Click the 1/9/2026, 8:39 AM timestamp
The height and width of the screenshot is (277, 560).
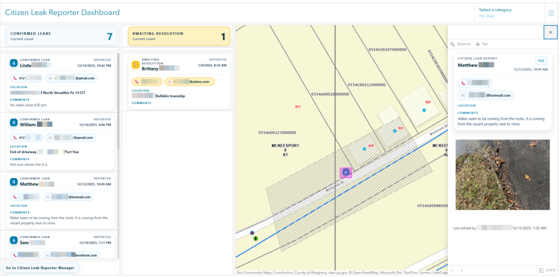pos(212,66)
